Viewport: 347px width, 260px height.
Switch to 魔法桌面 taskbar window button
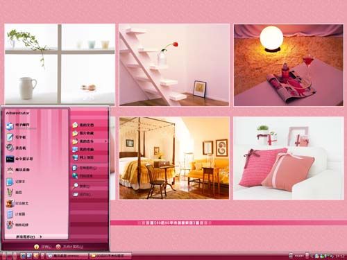pyautogui.click(x=67, y=256)
